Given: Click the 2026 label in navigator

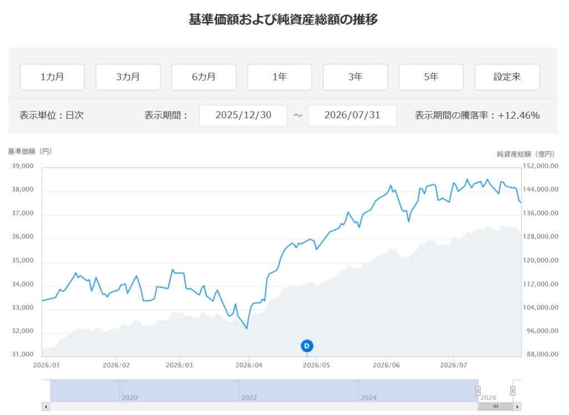Looking at the screenshot, I should tap(488, 398).
